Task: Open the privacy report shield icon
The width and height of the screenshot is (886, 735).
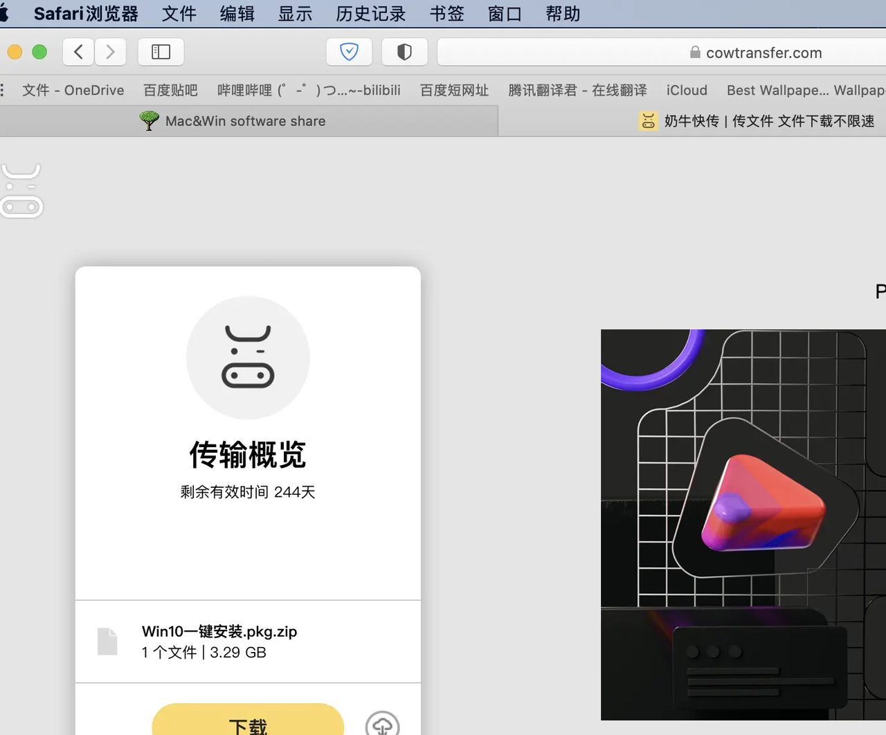Action: click(x=404, y=52)
